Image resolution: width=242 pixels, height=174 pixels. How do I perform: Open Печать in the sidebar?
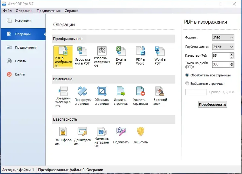click(23, 61)
